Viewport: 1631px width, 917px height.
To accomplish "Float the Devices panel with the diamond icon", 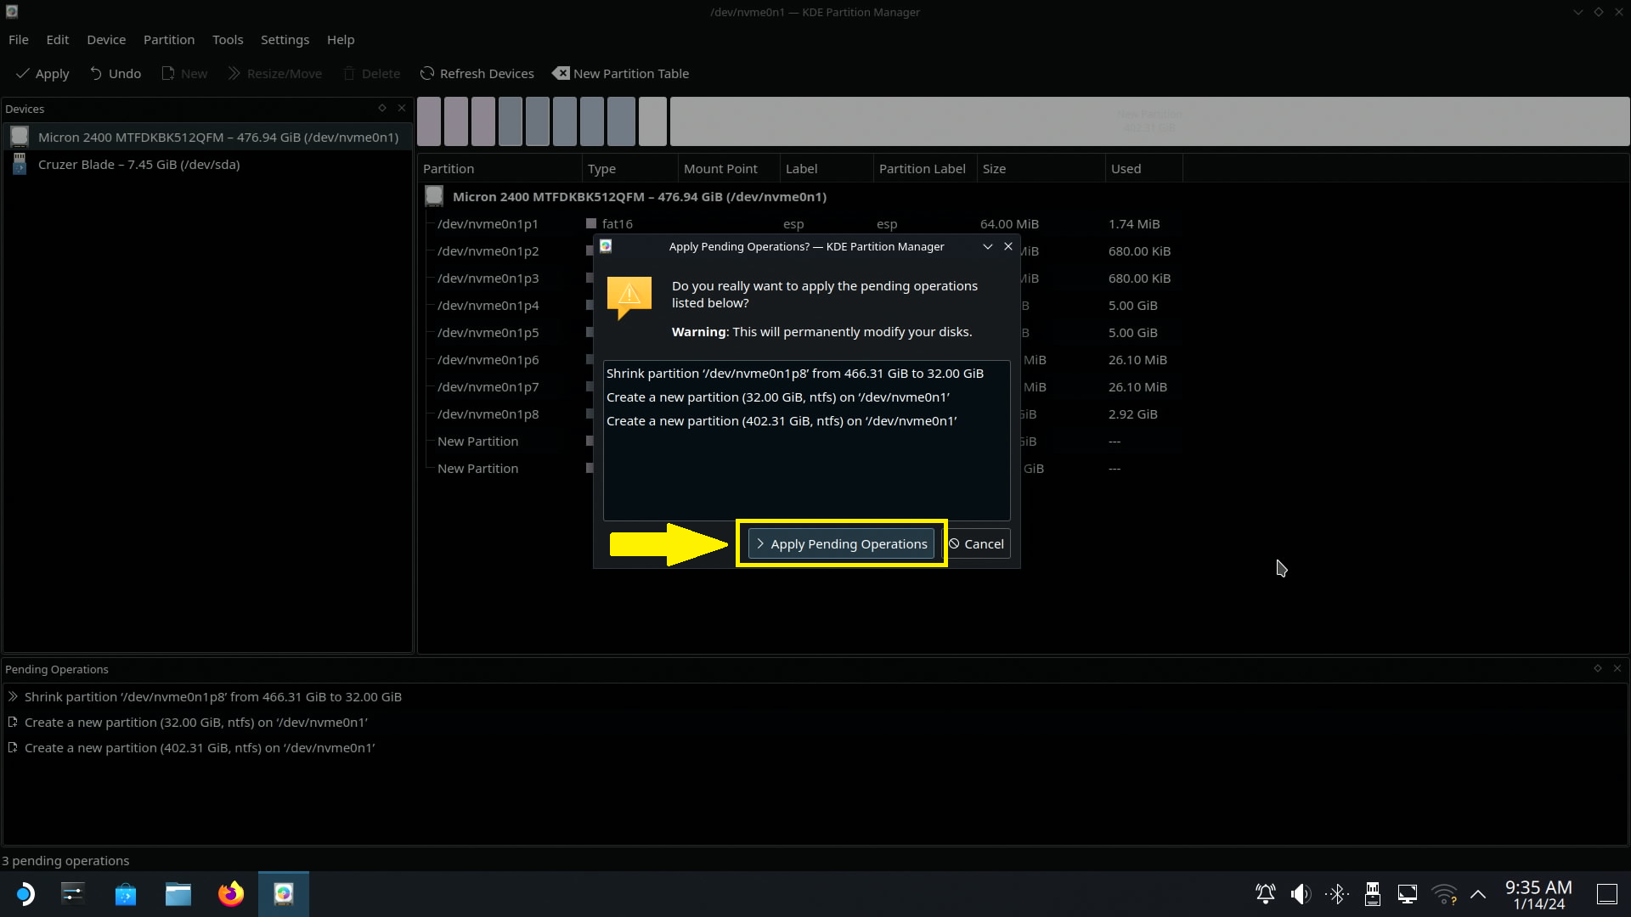I will [382, 108].
